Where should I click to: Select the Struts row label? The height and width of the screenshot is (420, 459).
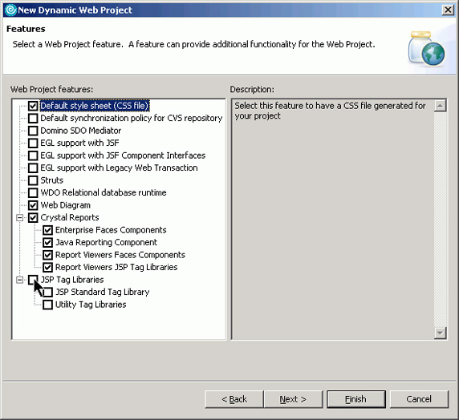point(52,180)
